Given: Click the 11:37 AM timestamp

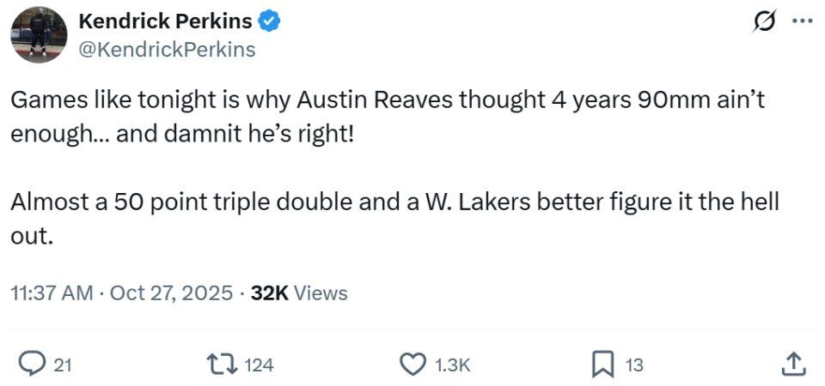Looking at the screenshot, I should (x=52, y=293).
